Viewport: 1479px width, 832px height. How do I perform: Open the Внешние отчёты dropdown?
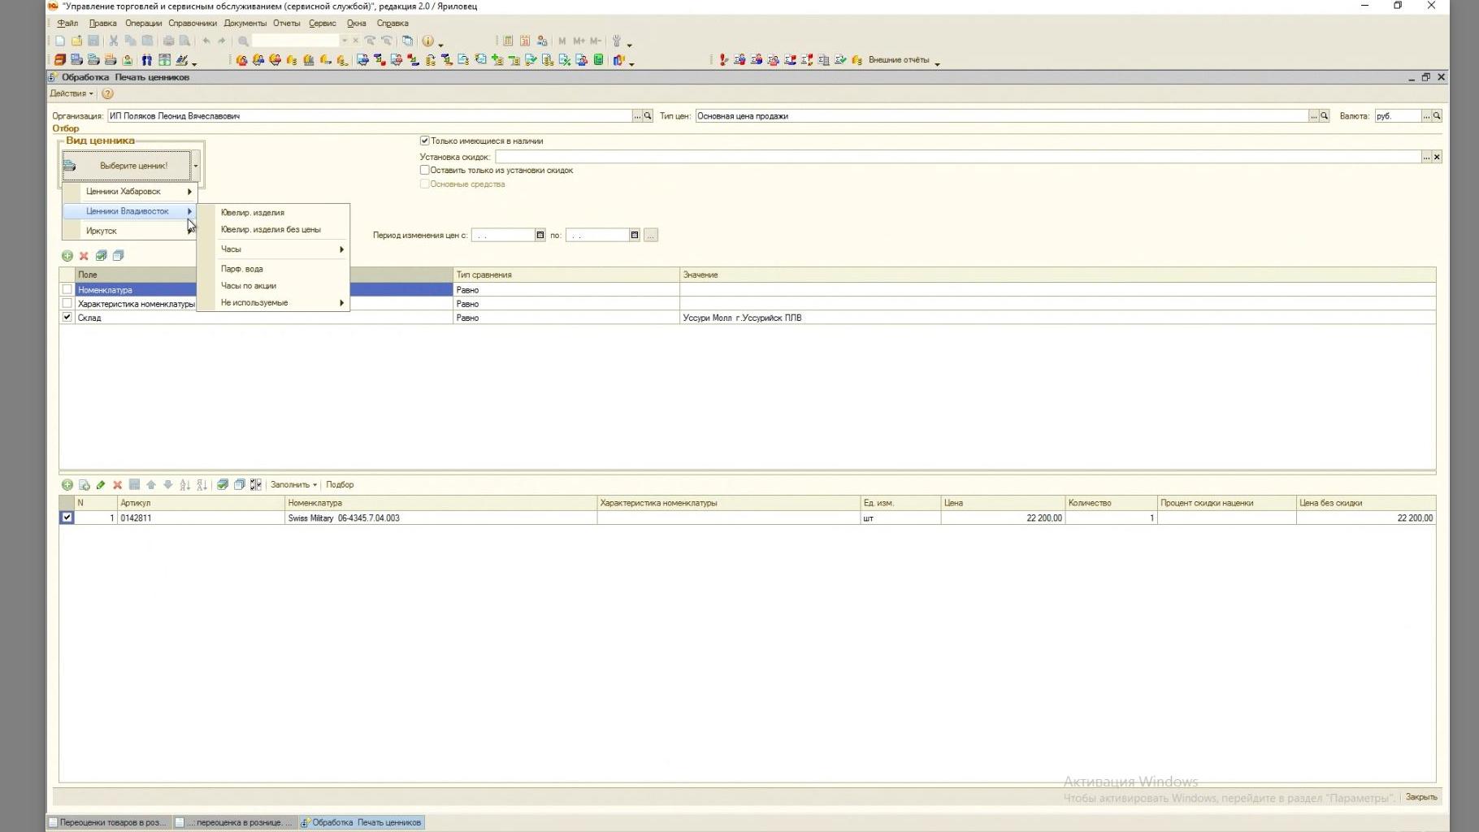[904, 60]
